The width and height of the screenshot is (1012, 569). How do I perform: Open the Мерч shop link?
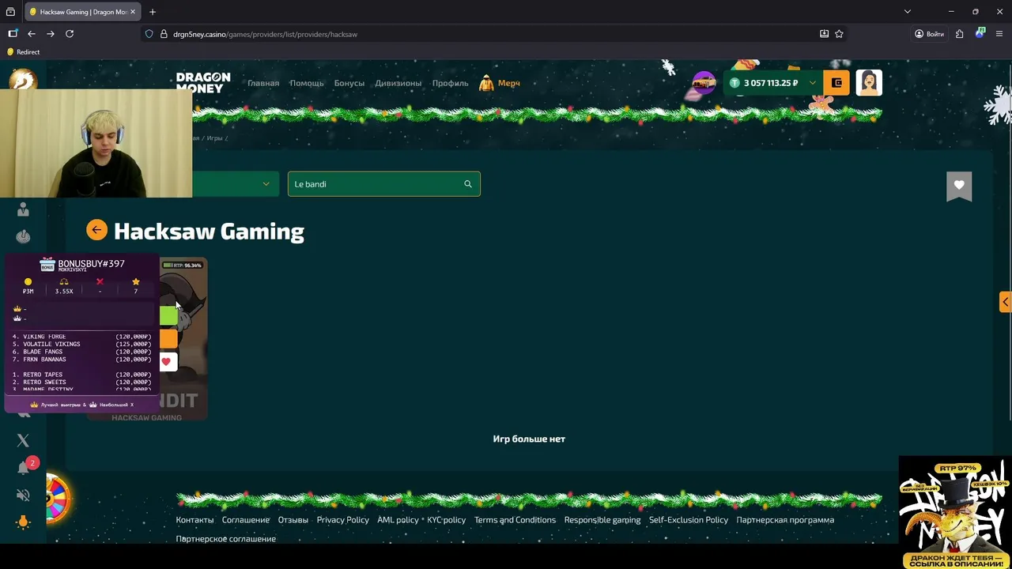click(x=500, y=83)
